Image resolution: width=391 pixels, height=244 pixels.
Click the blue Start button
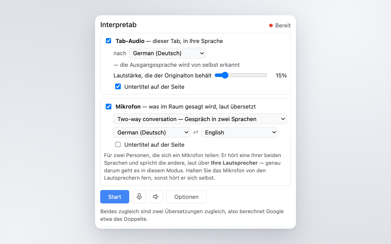tap(115, 197)
